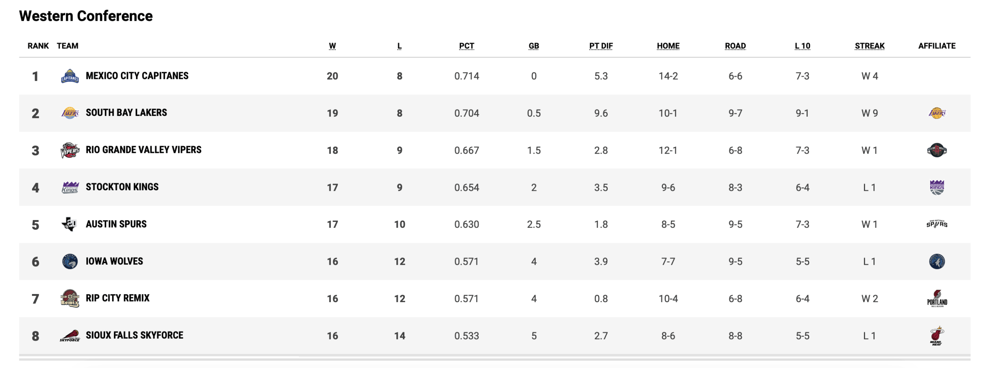Open the Iowa Wolves team link
This screenshot has width=986, height=368.
click(114, 261)
